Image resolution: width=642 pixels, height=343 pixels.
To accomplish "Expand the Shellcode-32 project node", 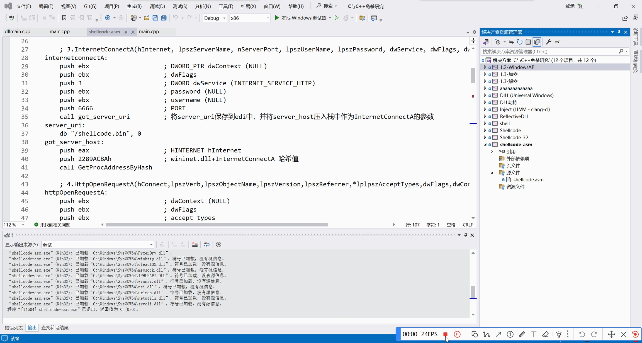I will pyautogui.click(x=485, y=137).
